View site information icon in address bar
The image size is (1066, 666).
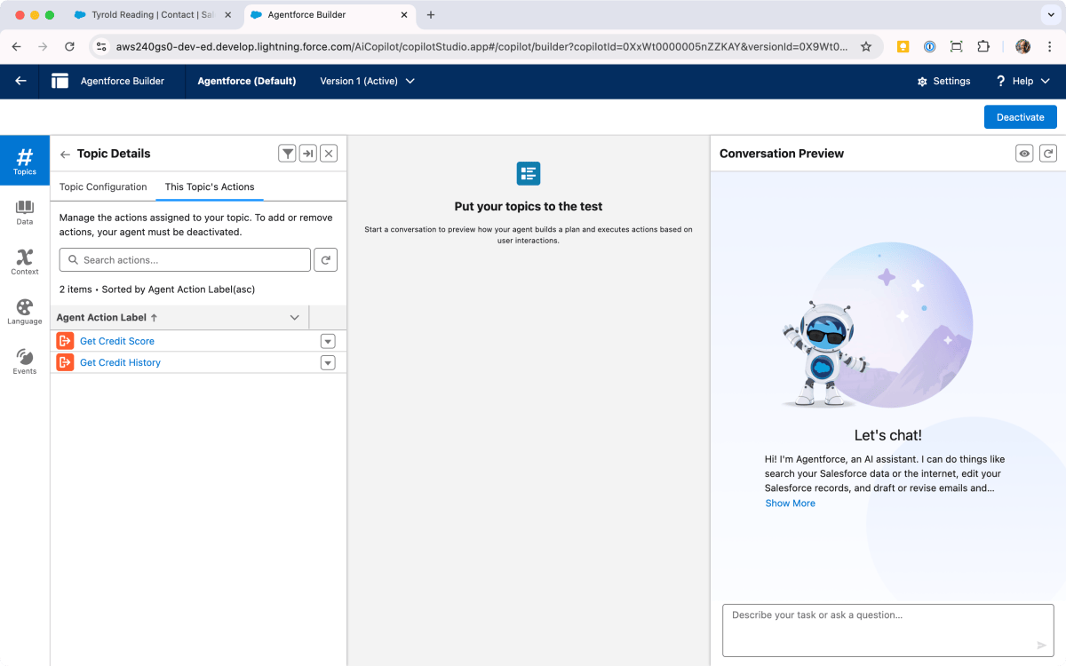coord(101,46)
